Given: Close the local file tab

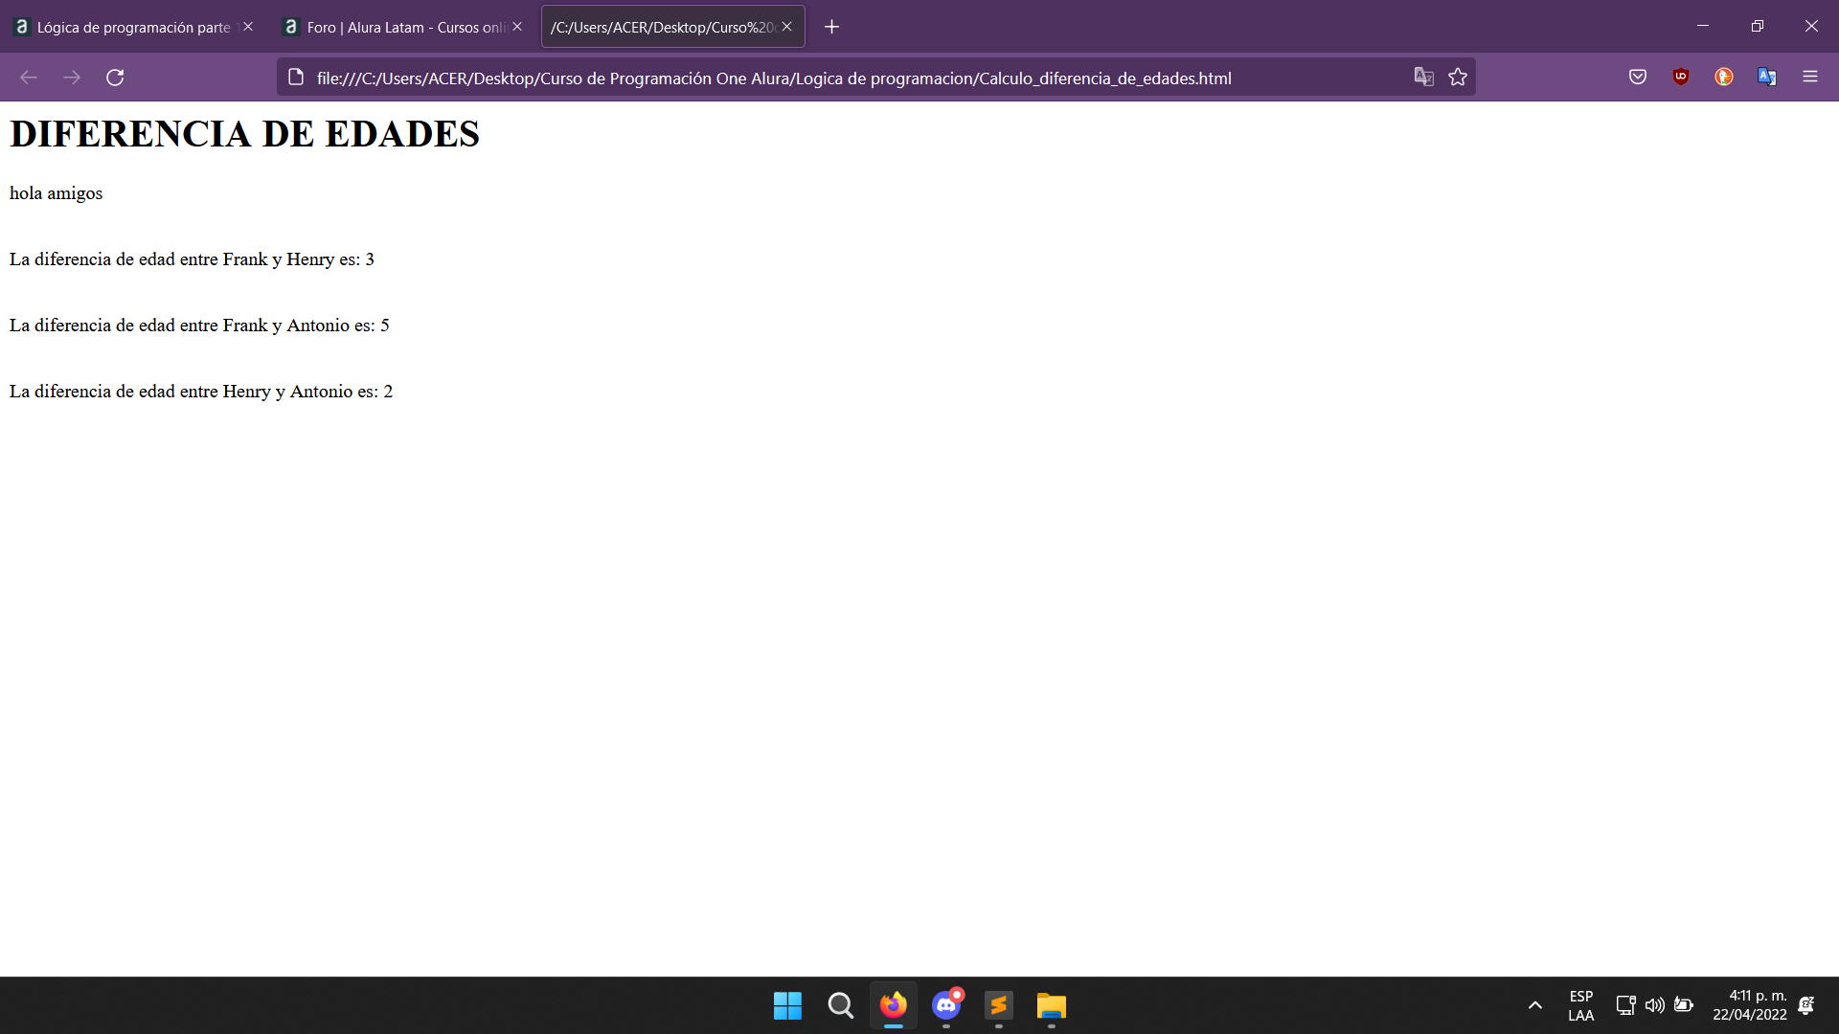Looking at the screenshot, I should (786, 27).
